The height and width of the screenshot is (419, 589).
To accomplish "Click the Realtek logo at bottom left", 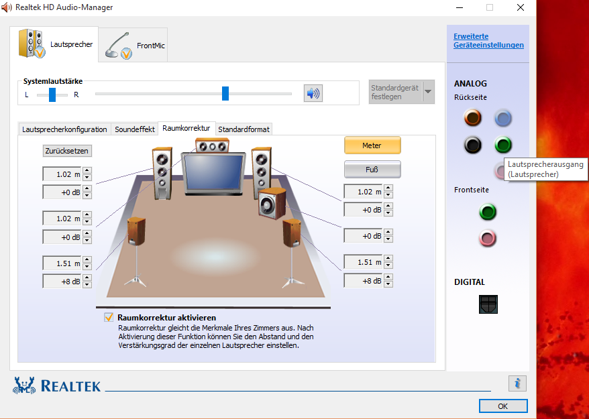I will pos(57,385).
